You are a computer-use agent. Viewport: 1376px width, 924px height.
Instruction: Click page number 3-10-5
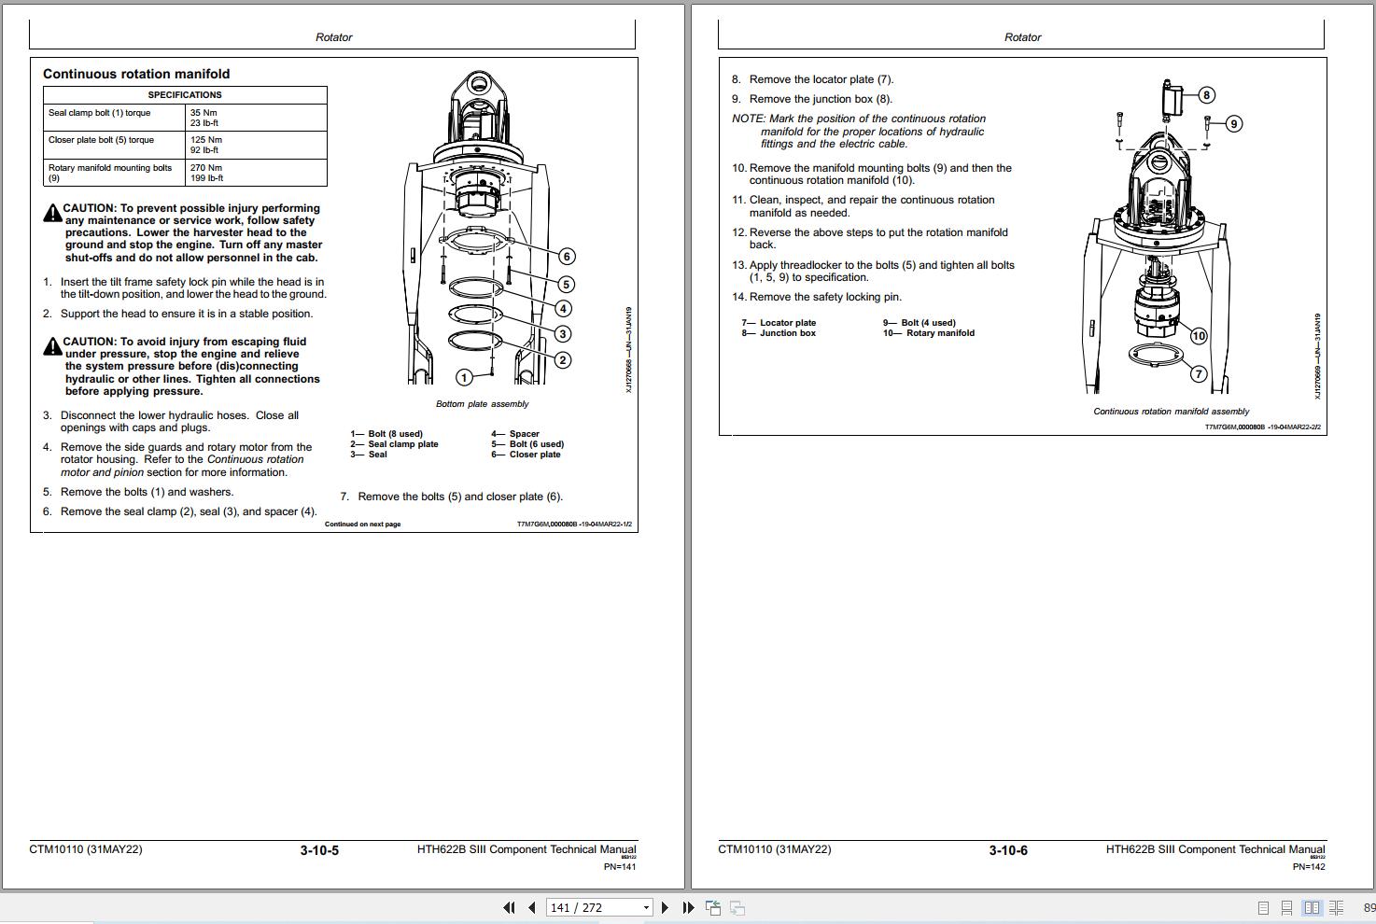point(319,850)
